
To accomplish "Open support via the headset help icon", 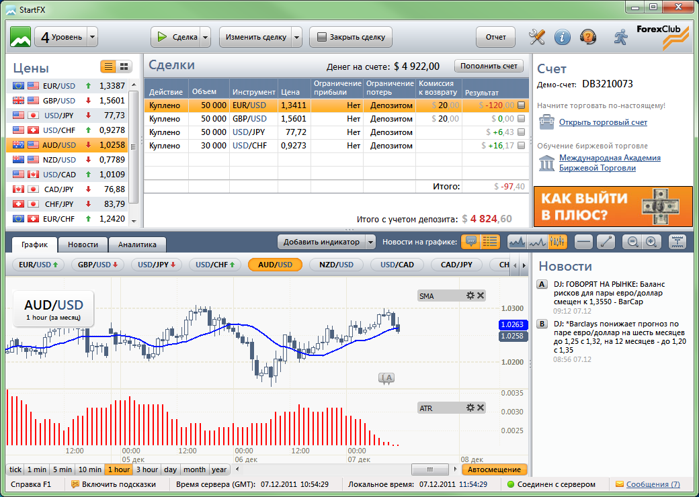I will pos(587,37).
